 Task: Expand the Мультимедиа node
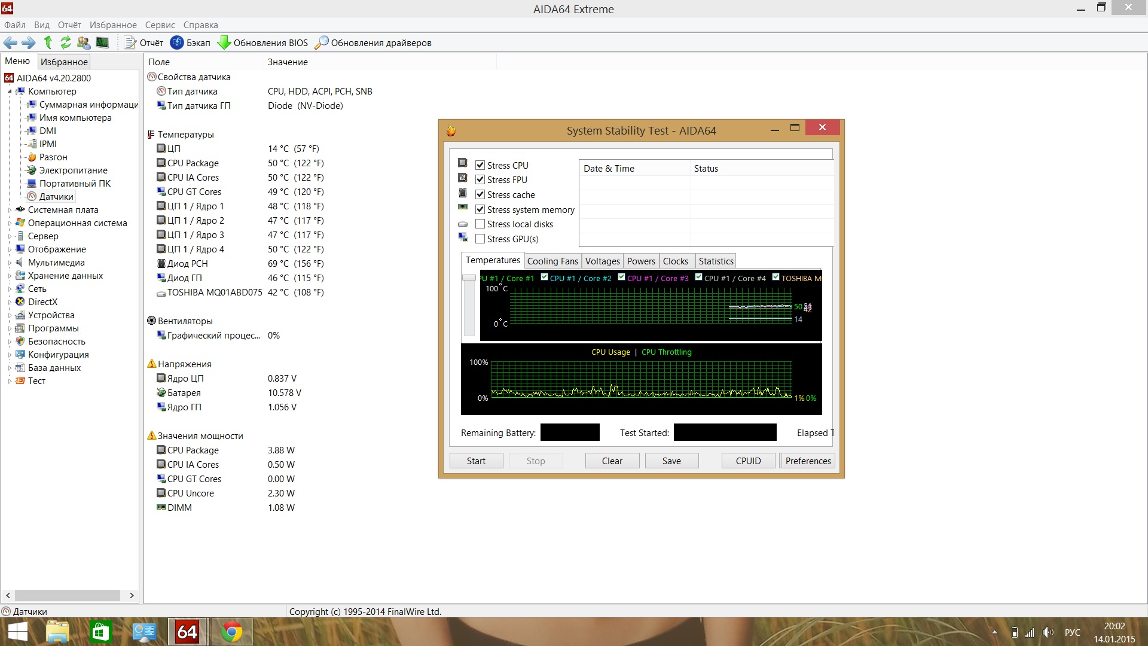10,263
